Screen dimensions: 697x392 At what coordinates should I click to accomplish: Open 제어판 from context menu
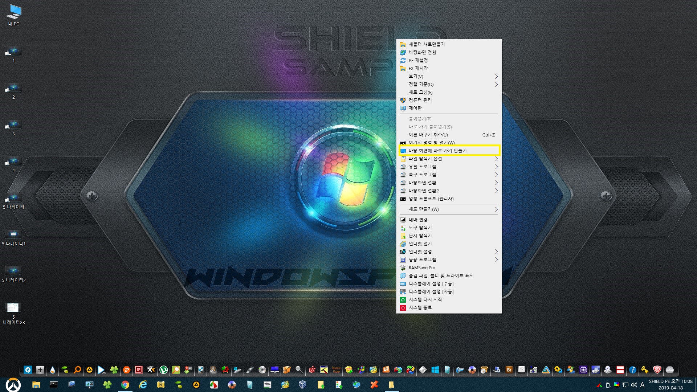tap(449, 108)
